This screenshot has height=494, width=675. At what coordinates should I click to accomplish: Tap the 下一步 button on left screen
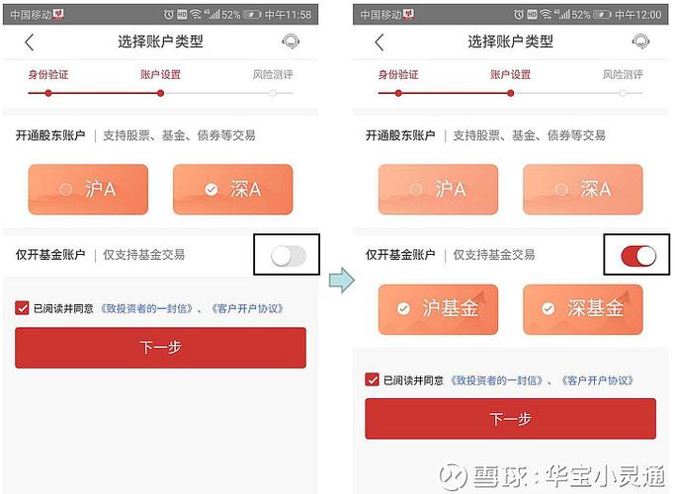160,348
